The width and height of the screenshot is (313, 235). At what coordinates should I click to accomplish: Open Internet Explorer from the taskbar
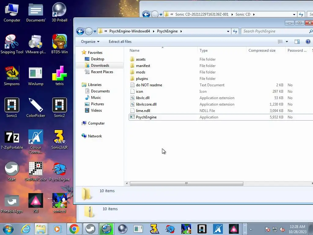[x=26, y=229]
